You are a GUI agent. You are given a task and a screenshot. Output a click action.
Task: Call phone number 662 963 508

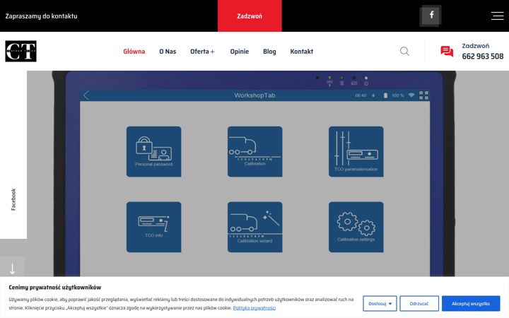click(x=483, y=56)
